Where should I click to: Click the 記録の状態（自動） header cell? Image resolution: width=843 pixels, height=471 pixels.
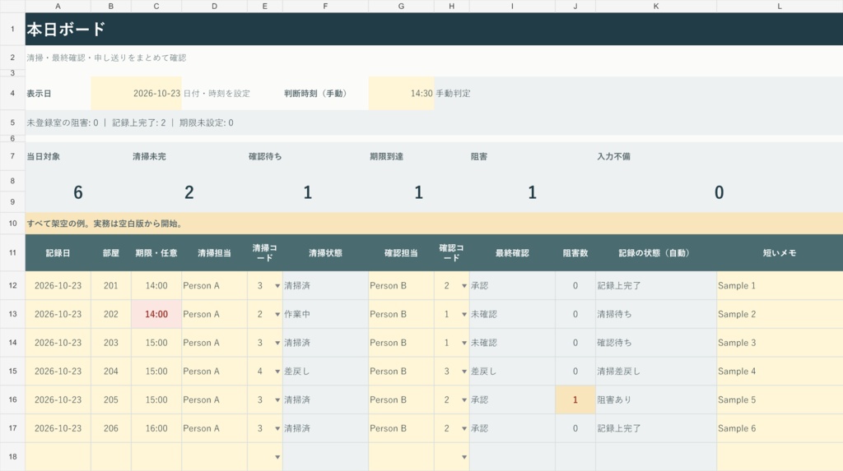(656, 253)
